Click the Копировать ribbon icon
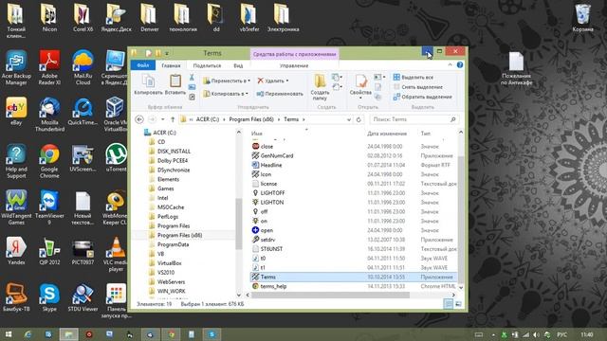This screenshot has width=607, height=341. click(x=148, y=85)
